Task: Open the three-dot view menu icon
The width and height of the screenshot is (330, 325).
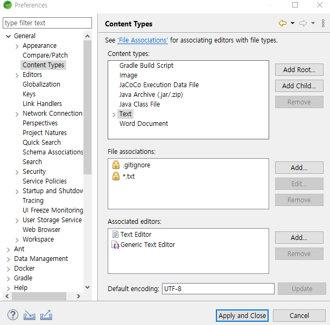Action: pyautogui.click(x=323, y=23)
